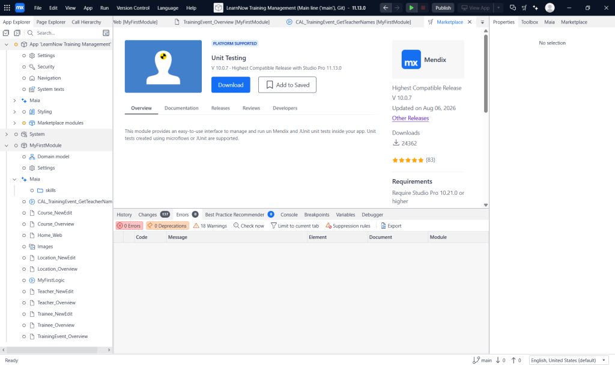This screenshot has height=365, width=615.
Task: Click the Security key icon in tree
Action: (x=32, y=67)
